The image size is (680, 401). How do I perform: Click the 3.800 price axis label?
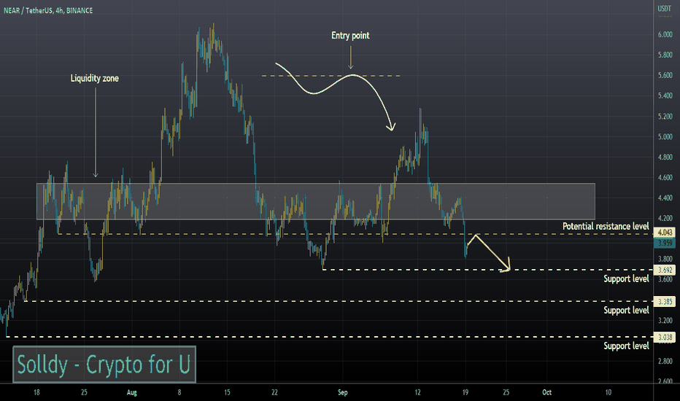(x=665, y=260)
